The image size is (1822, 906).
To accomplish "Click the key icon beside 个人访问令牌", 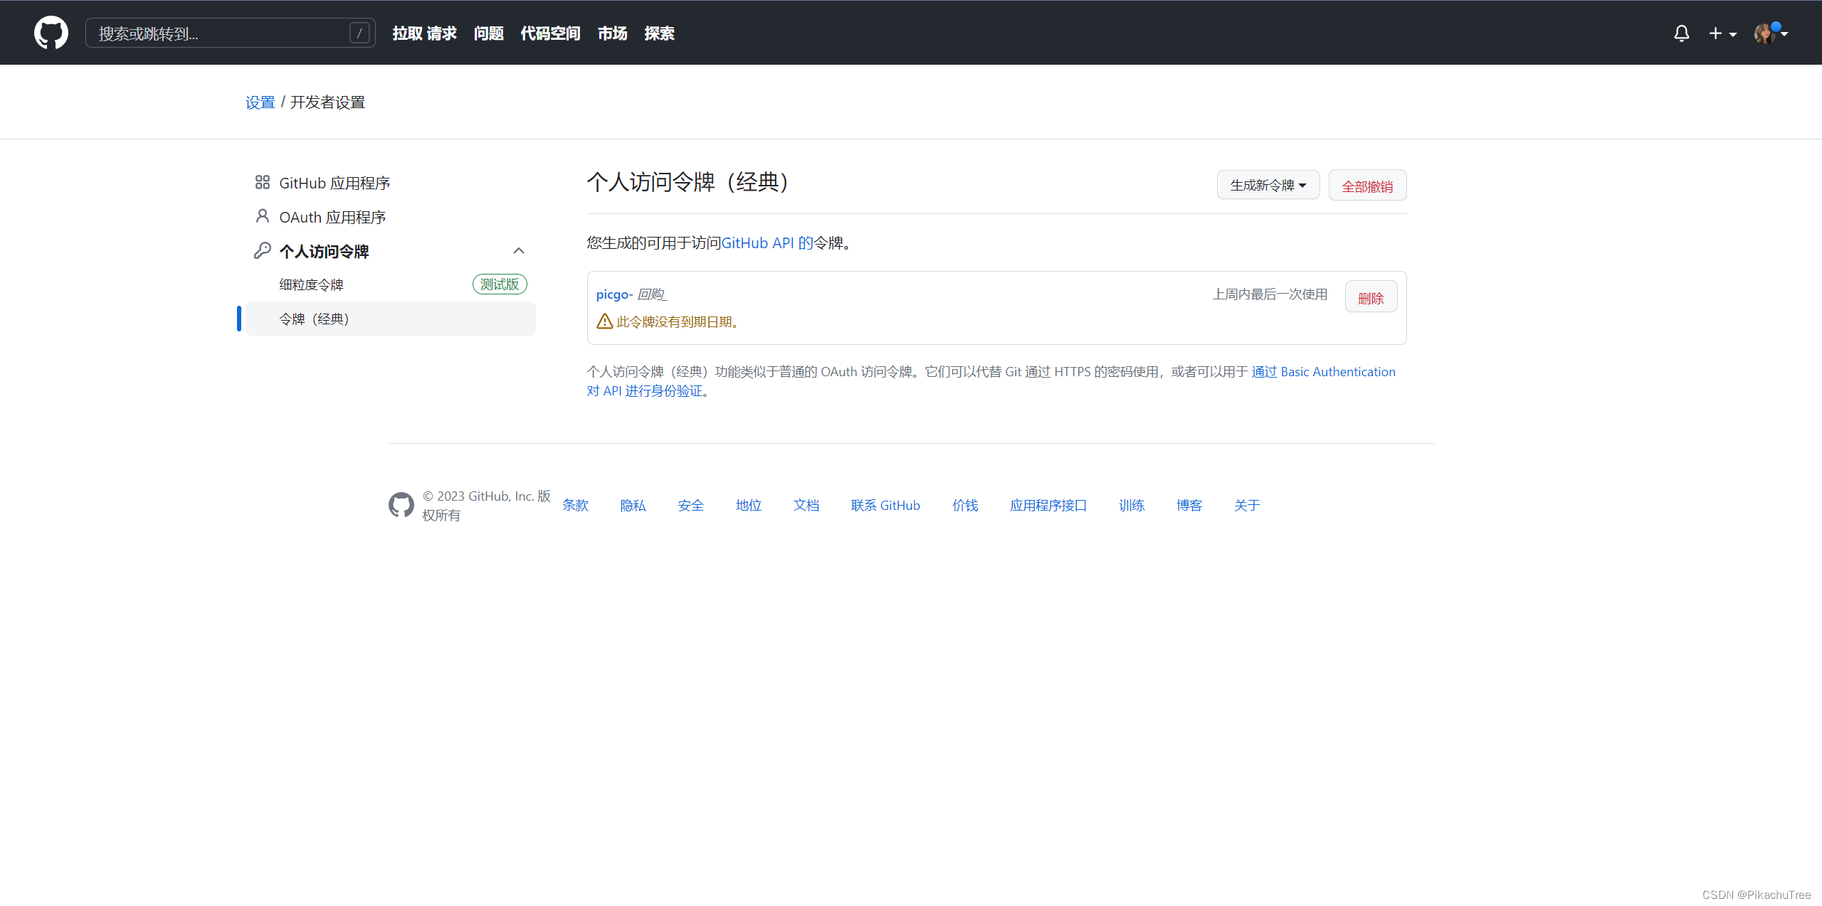I will 262,250.
